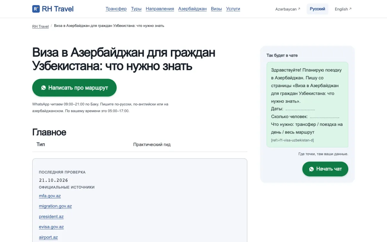This screenshot has width=387, height=242.
Task: Click the ref:i-f1-visa-uzbekistan-d reference text
Action: 293,140
